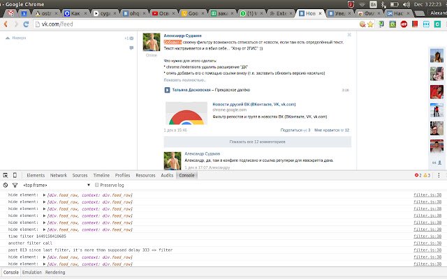Open the Resources panel

[145, 175]
